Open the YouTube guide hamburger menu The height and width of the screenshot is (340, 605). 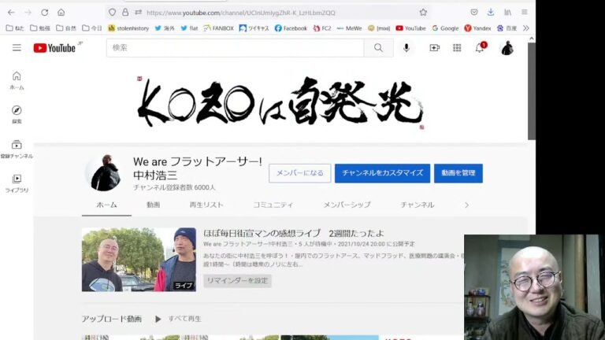click(x=17, y=48)
